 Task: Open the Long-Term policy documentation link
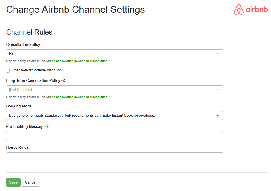(x=77, y=97)
